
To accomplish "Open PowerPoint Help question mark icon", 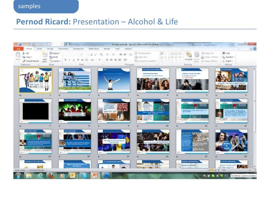I will tap(255, 49).
